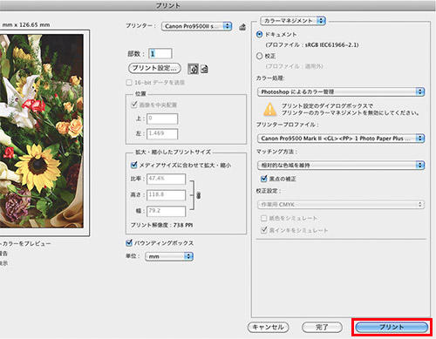
Task: Toggle the chain link between 高さ and 幅
Action: pos(199,195)
